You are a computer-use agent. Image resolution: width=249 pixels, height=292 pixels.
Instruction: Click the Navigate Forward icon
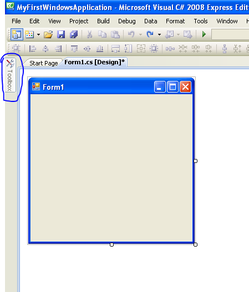[187, 34]
